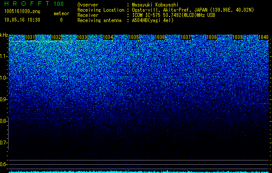Click time marker 1037

(186, 37)
